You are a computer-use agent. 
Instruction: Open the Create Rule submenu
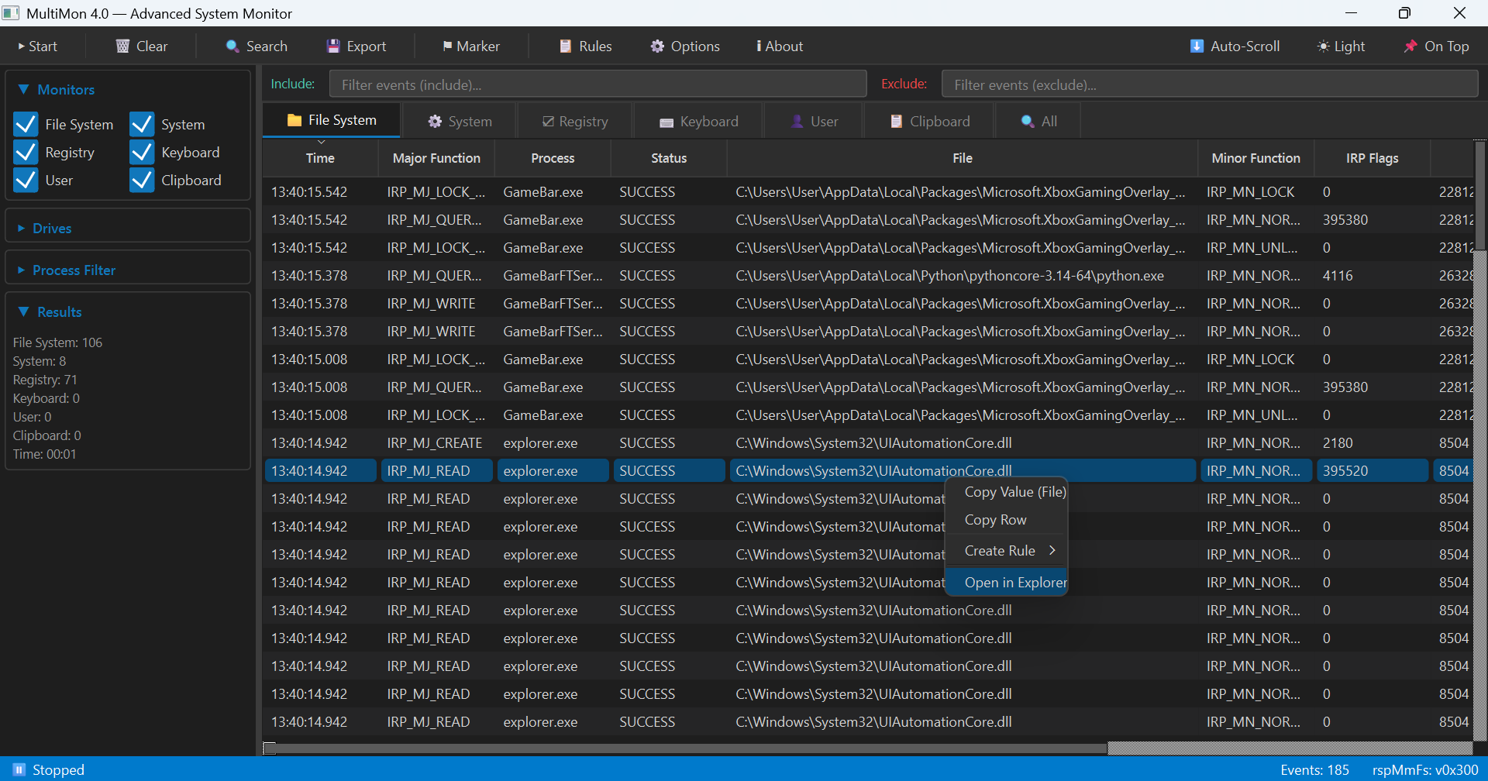1007,551
